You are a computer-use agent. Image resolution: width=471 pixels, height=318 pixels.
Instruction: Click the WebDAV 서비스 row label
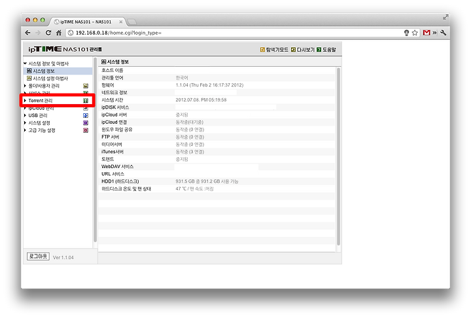117,167
